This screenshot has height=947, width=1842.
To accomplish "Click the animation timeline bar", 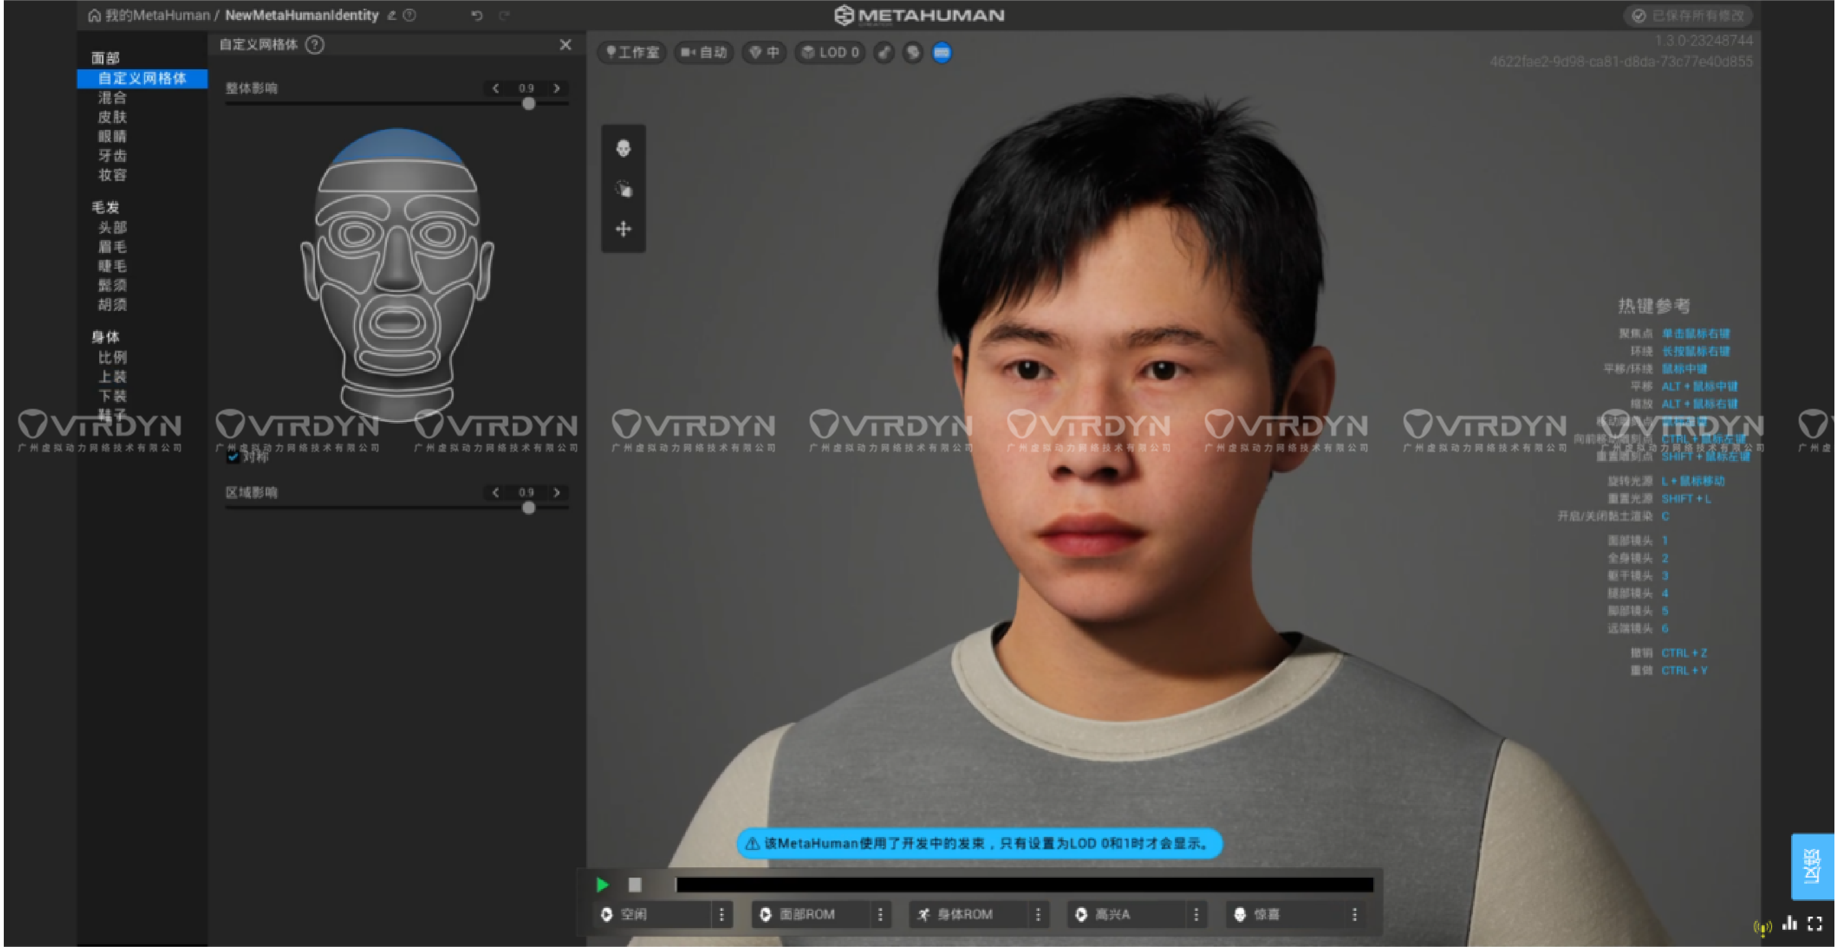I will (1024, 885).
